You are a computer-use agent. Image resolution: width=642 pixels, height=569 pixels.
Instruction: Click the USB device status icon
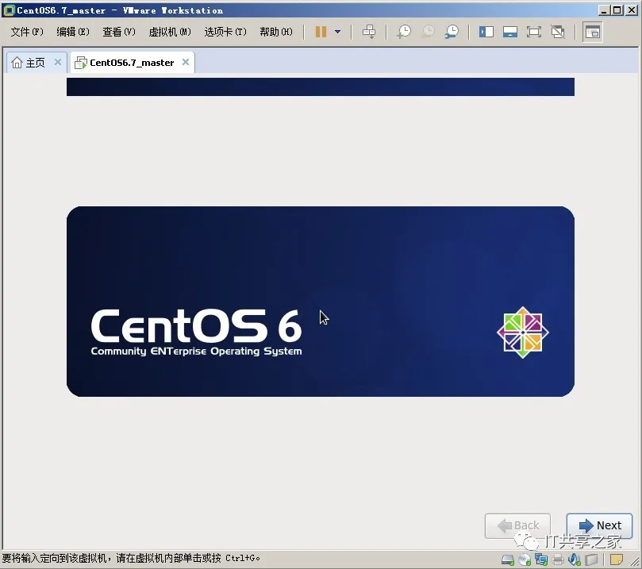pos(591,559)
